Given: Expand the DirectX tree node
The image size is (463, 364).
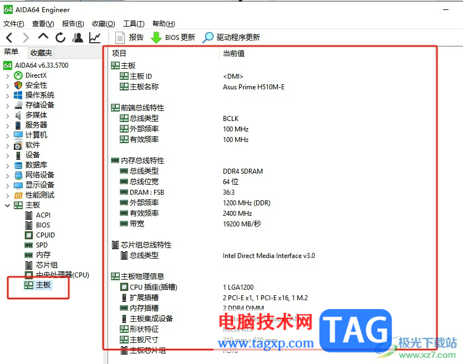Looking at the screenshot, I should click(x=7, y=76).
